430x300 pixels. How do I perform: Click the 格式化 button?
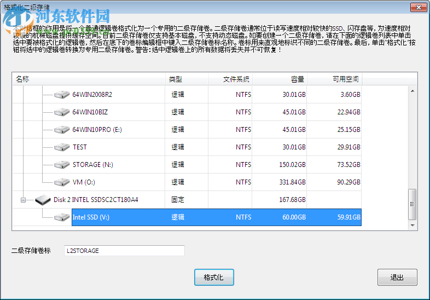click(x=214, y=277)
